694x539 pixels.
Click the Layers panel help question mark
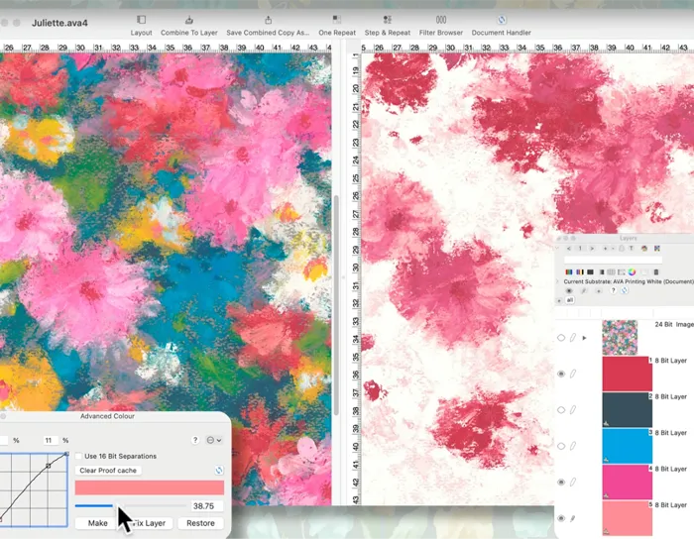click(x=613, y=290)
